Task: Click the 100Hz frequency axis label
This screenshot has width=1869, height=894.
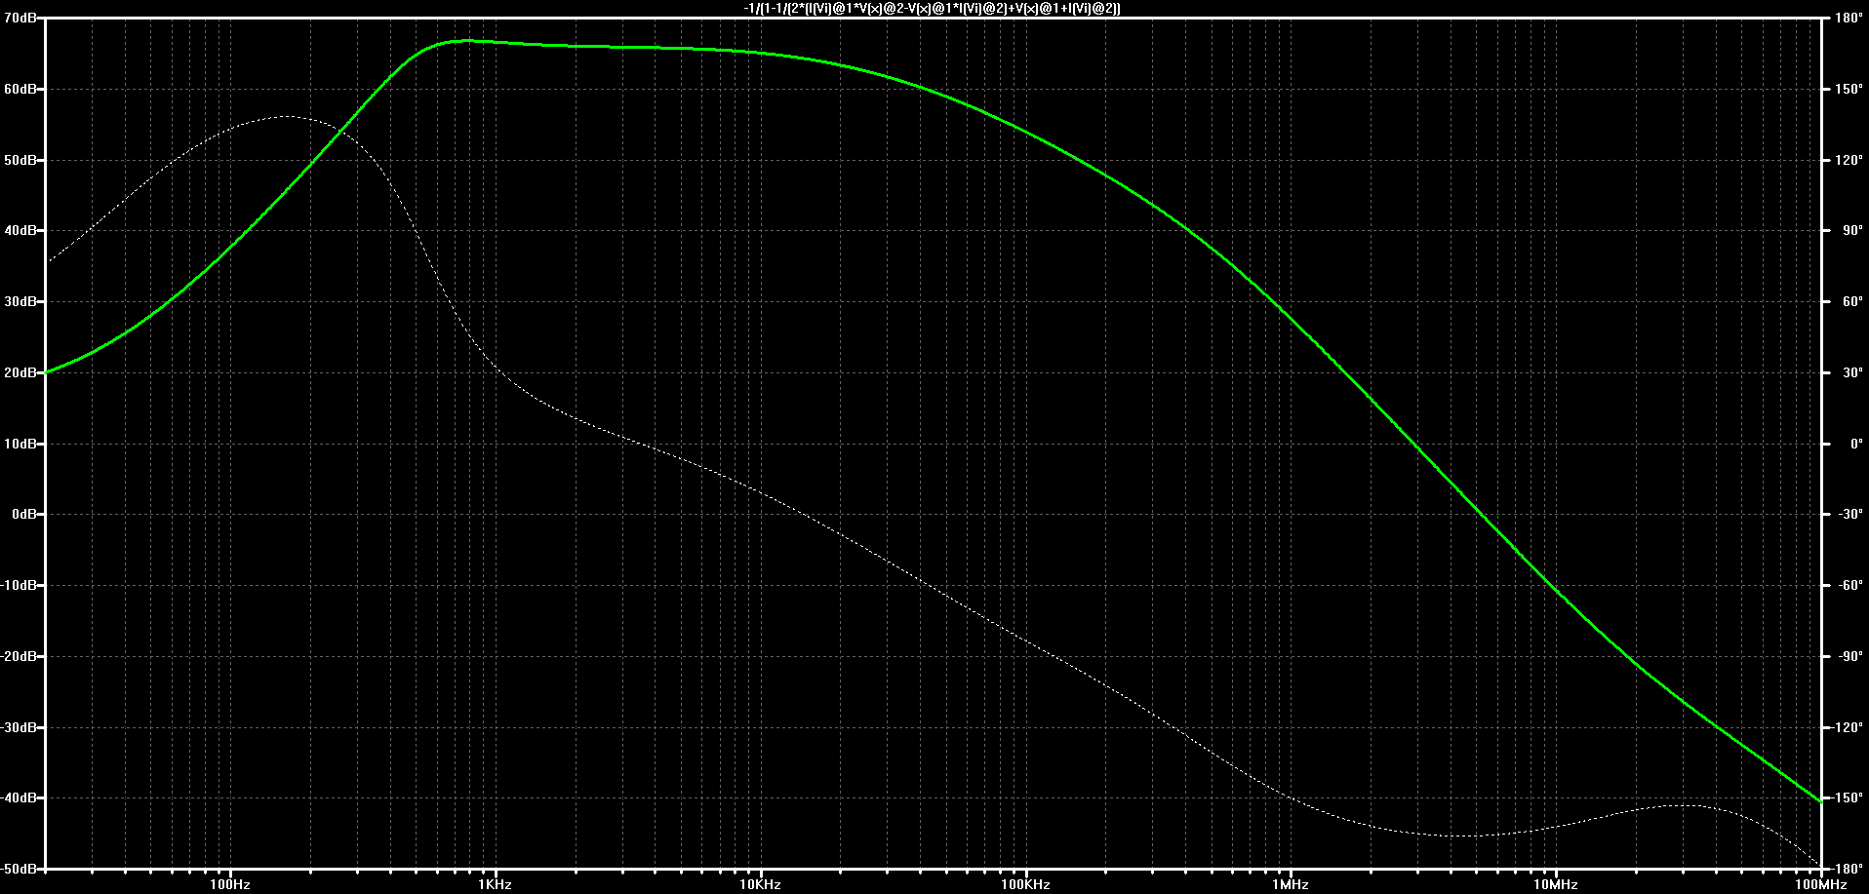Action: [x=230, y=884]
